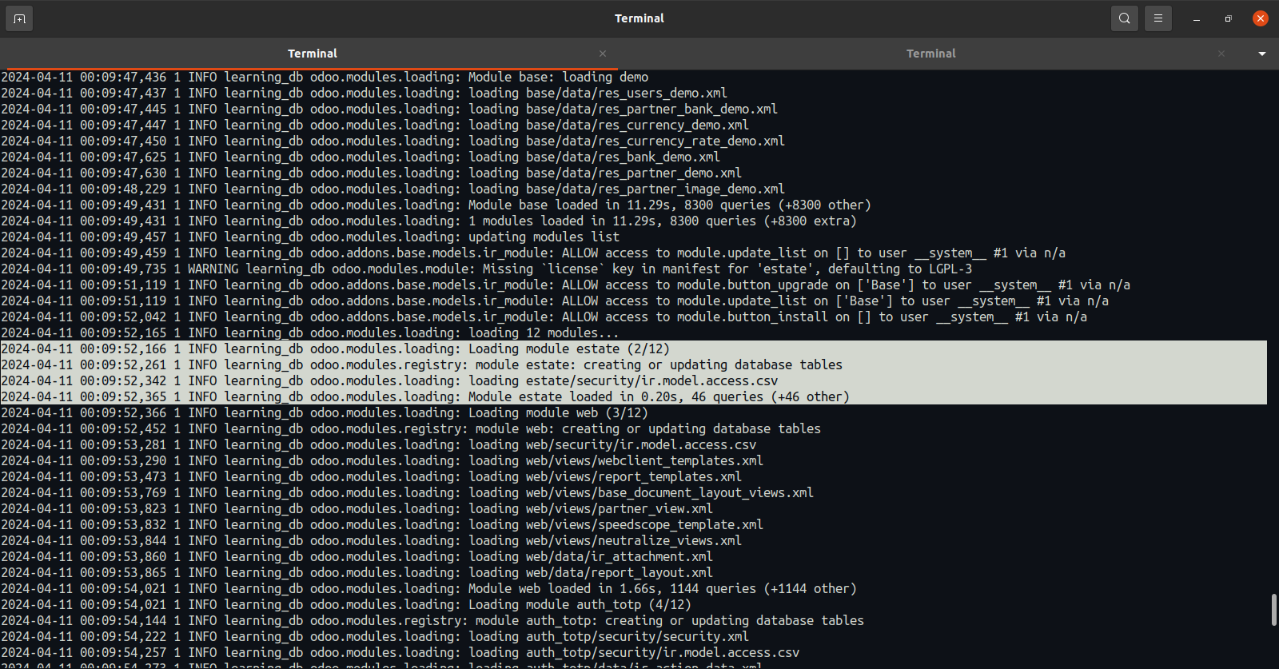Click the res_partner_image_demo.xml log line
The height and width of the screenshot is (669, 1279).
[392, 189]
